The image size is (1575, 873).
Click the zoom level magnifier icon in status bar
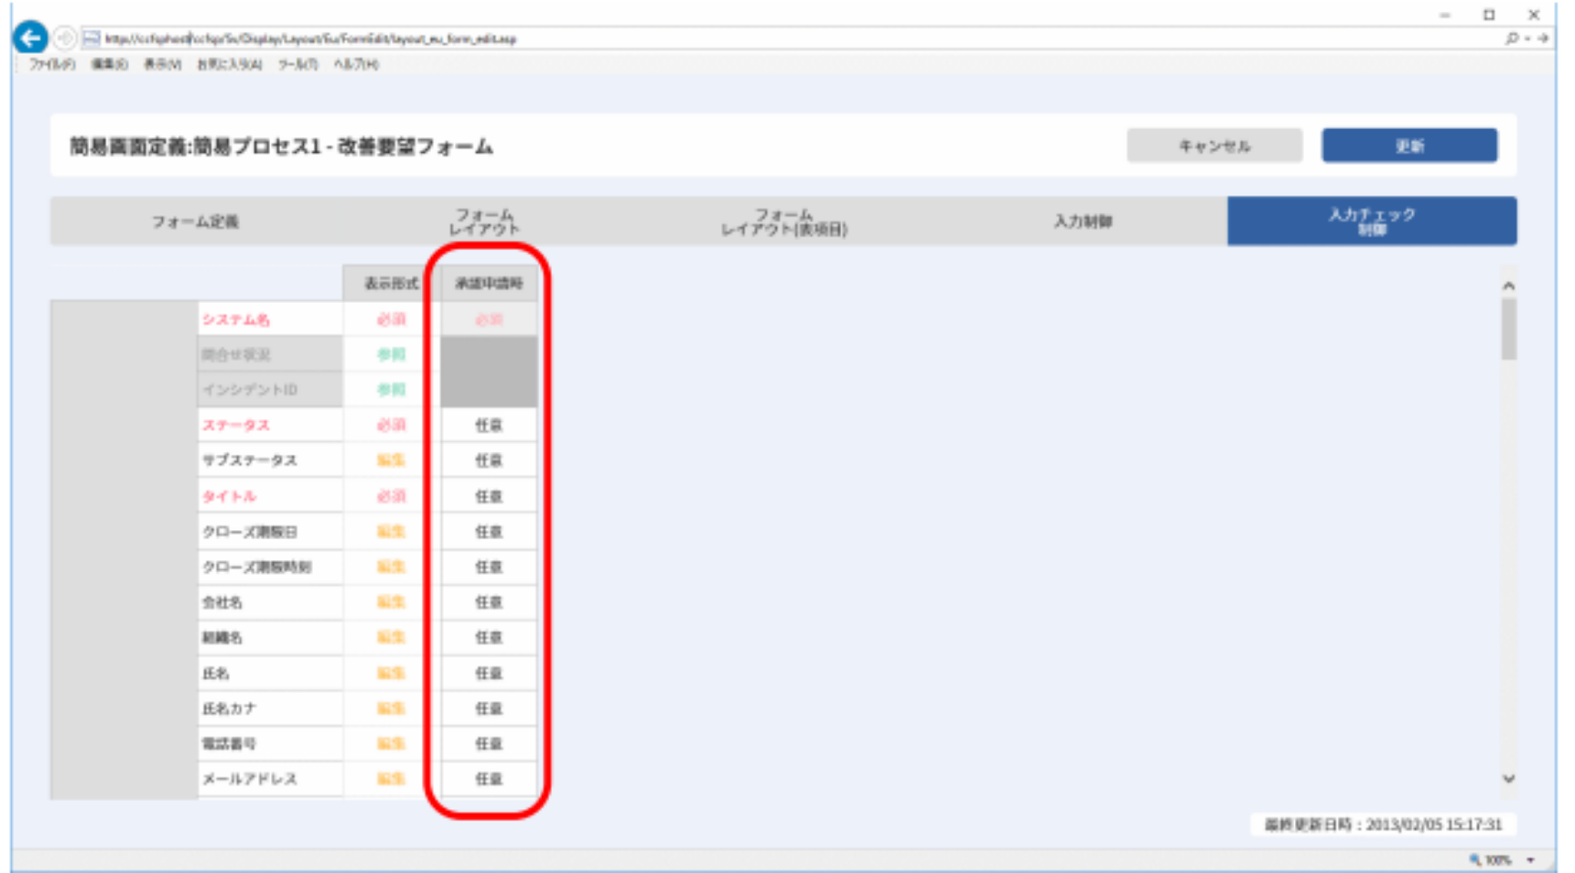[x=1475, y=859]
